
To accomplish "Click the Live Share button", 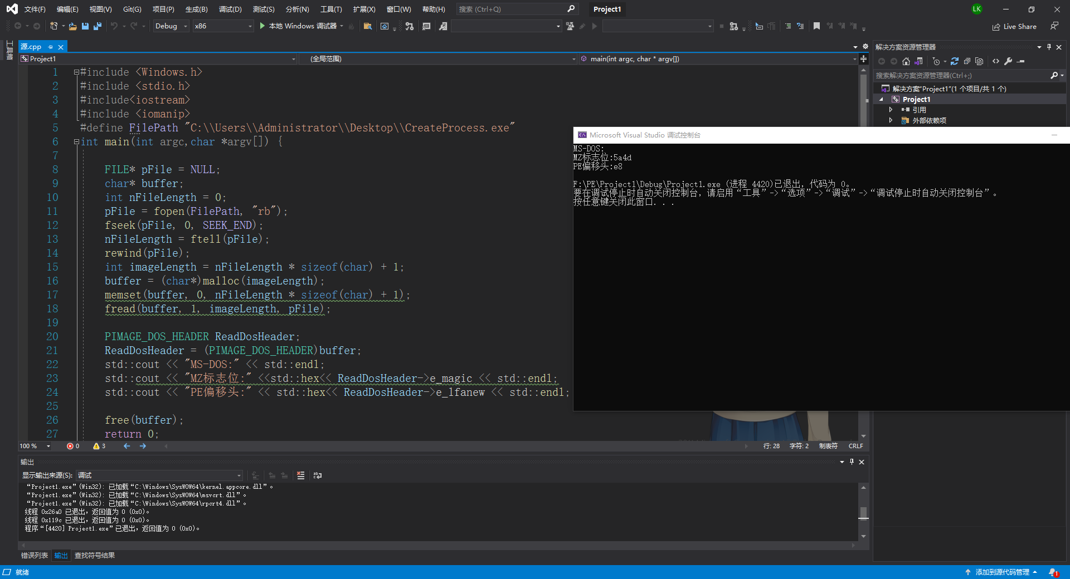I will [1014, 26].
